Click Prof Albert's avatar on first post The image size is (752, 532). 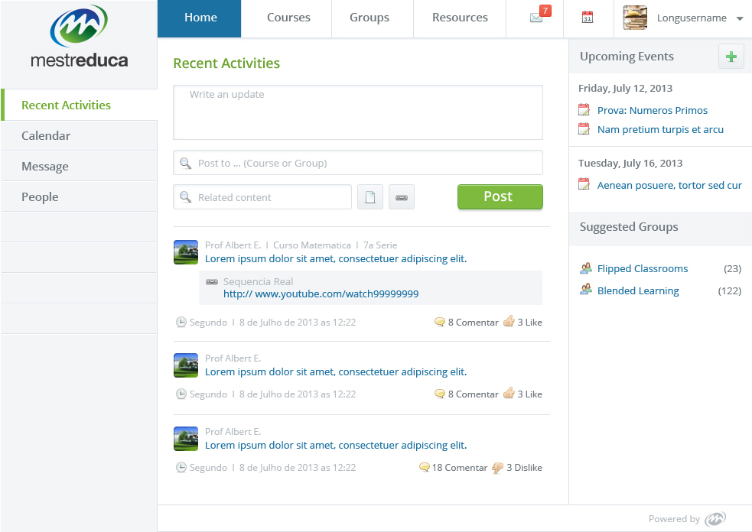point(186,252)
